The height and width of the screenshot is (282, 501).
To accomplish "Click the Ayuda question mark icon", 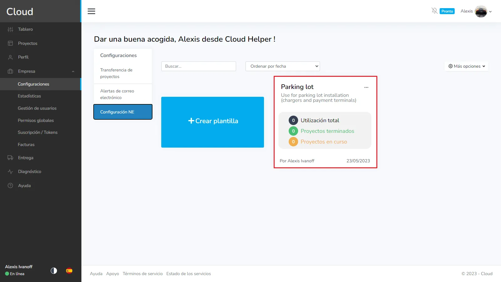I will pos(10,185).
